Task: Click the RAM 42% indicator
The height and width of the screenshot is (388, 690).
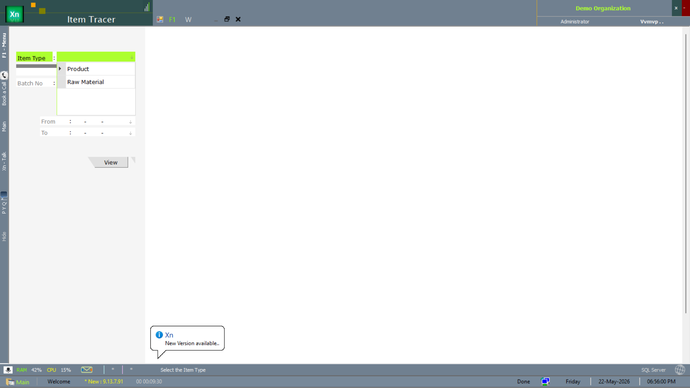Action: pos(29,370)
